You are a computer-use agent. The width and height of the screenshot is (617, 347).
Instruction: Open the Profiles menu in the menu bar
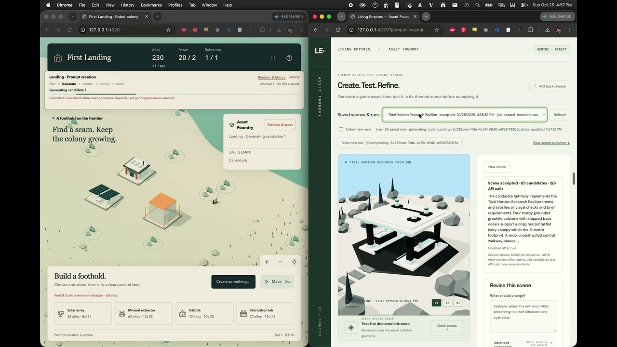[175, 5]
